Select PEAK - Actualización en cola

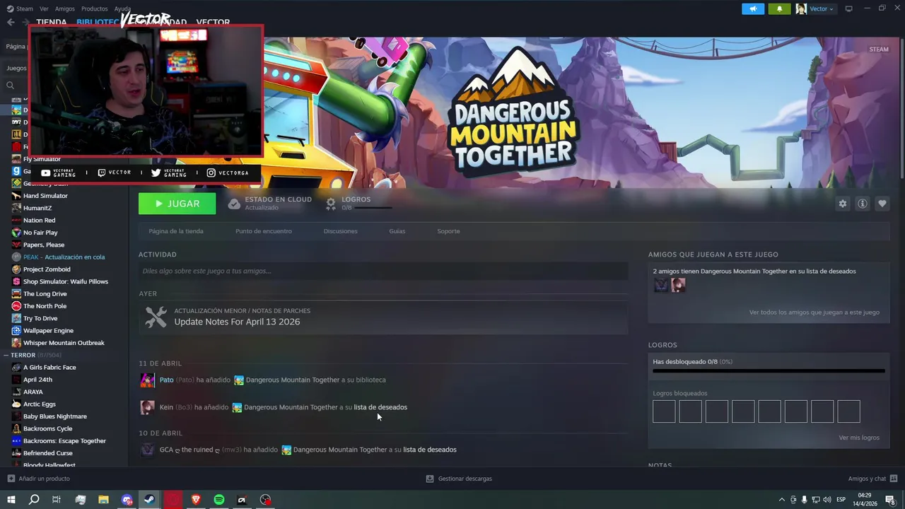(x=64, y=257)
